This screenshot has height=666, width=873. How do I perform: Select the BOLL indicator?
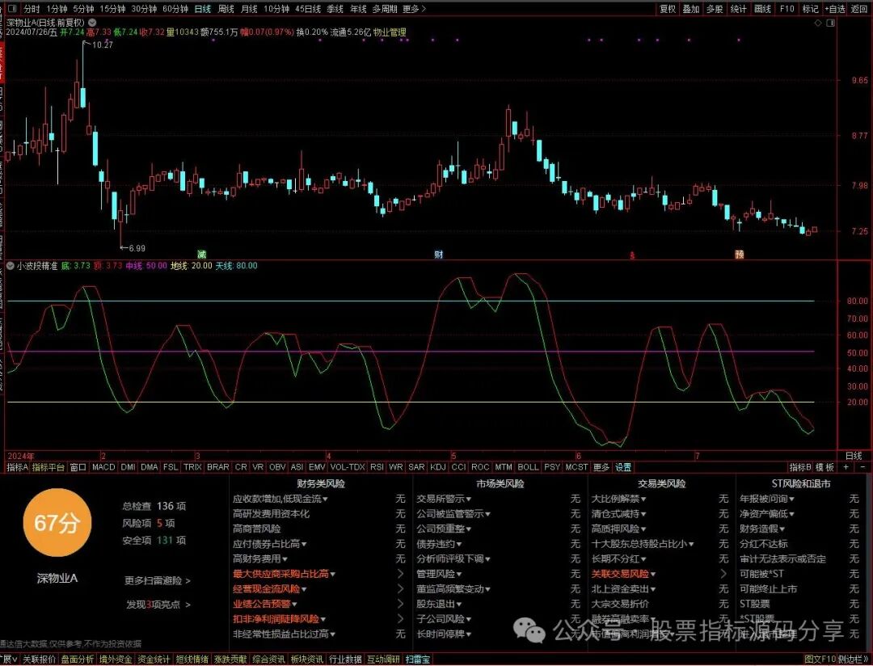tap(528, 467)
